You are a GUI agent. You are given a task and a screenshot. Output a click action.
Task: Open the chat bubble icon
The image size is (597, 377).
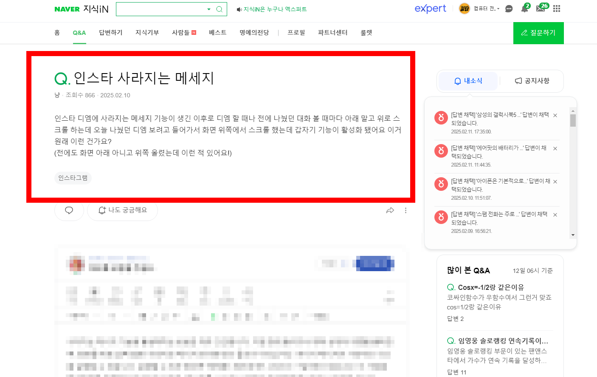(509, 9)
